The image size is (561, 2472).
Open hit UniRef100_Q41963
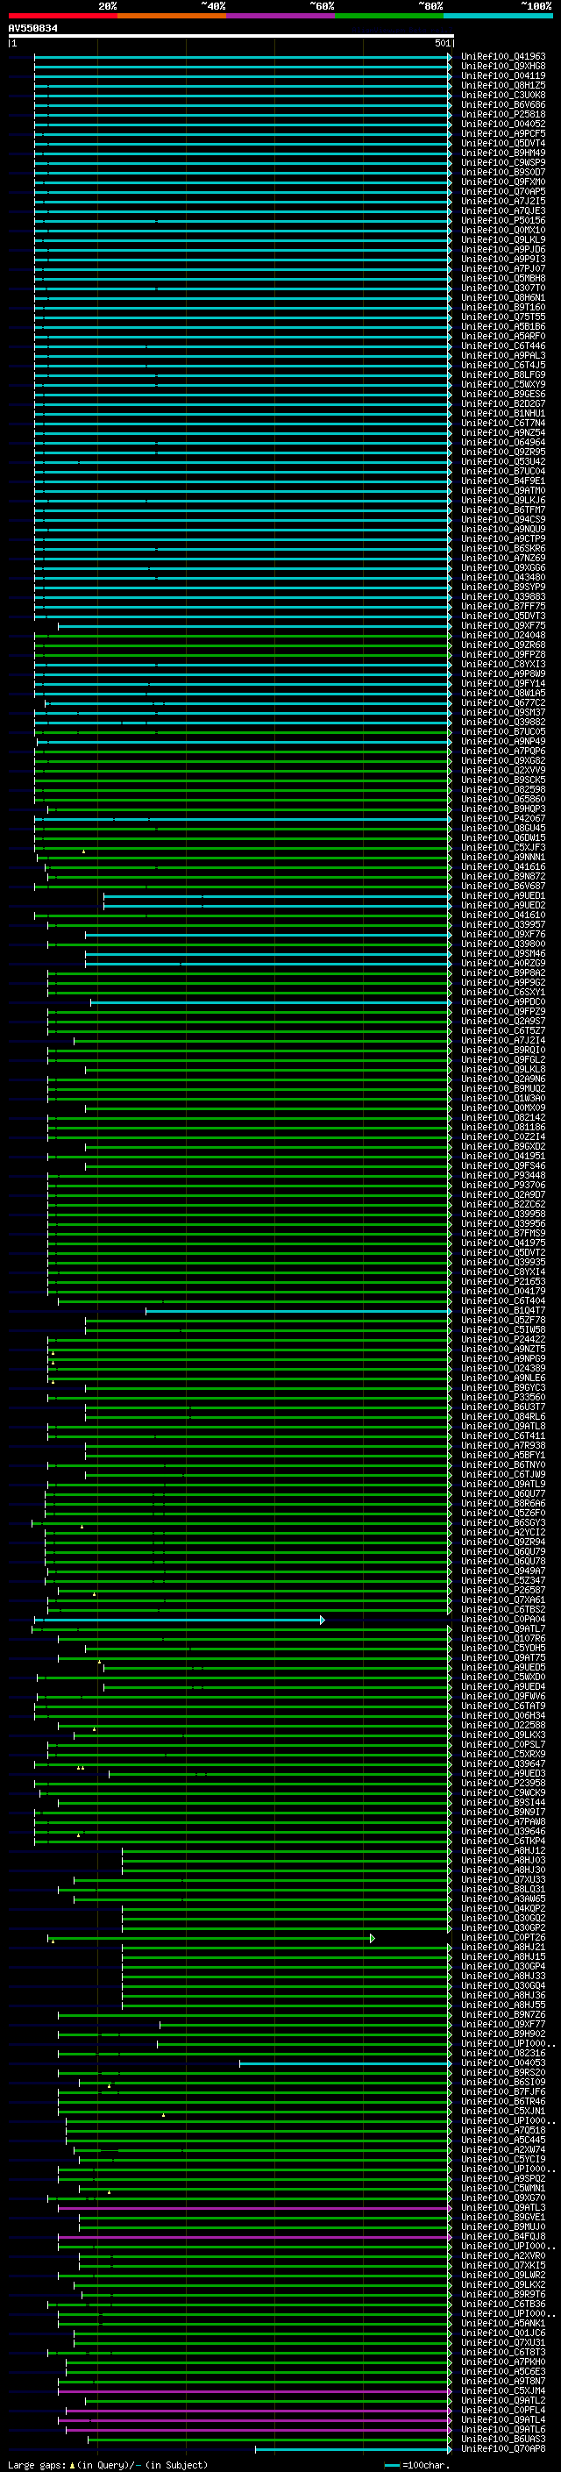(x=503, y=57)
